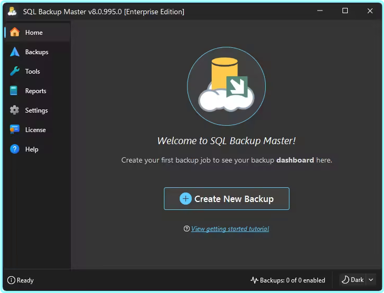The height and width of the screenshot is (293, 384).
Task: Click 'Backups: 0 of 0 enabled' status
Action: click(293, 280)
